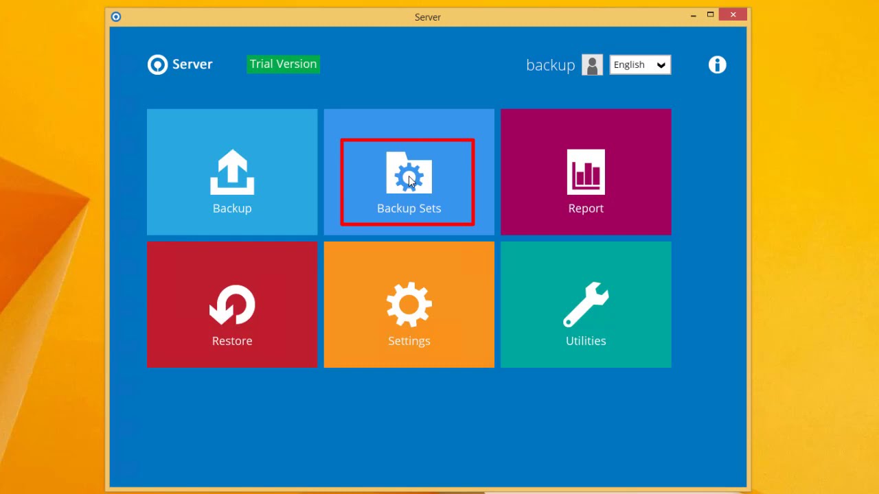Open the Report bar chart icon
Screen dimensions: 879x494
point(586,172)
